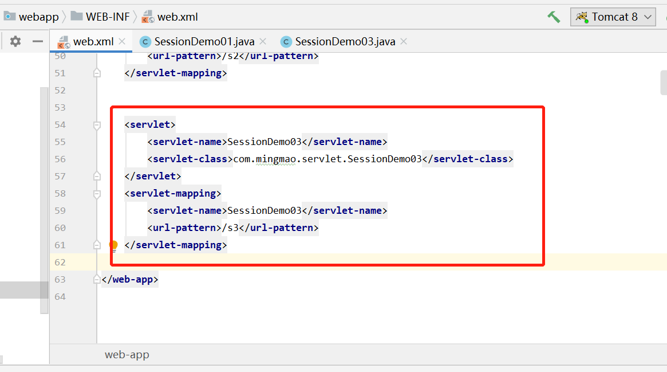Click line number 62 in the gutter
667x372 pixels.
coord(60,262)
